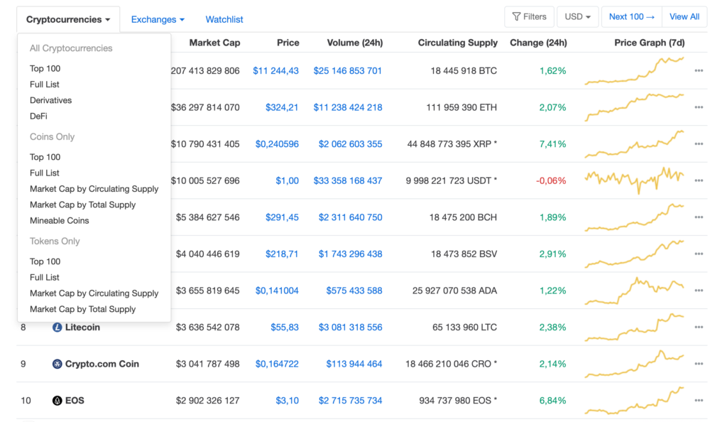
Task: Open options menu for the BSV row
Action: click(699, 254)
